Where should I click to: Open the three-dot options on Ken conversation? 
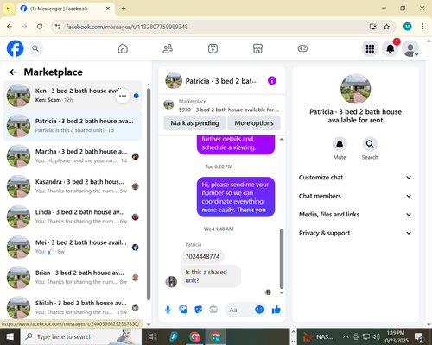coord(123,96)
